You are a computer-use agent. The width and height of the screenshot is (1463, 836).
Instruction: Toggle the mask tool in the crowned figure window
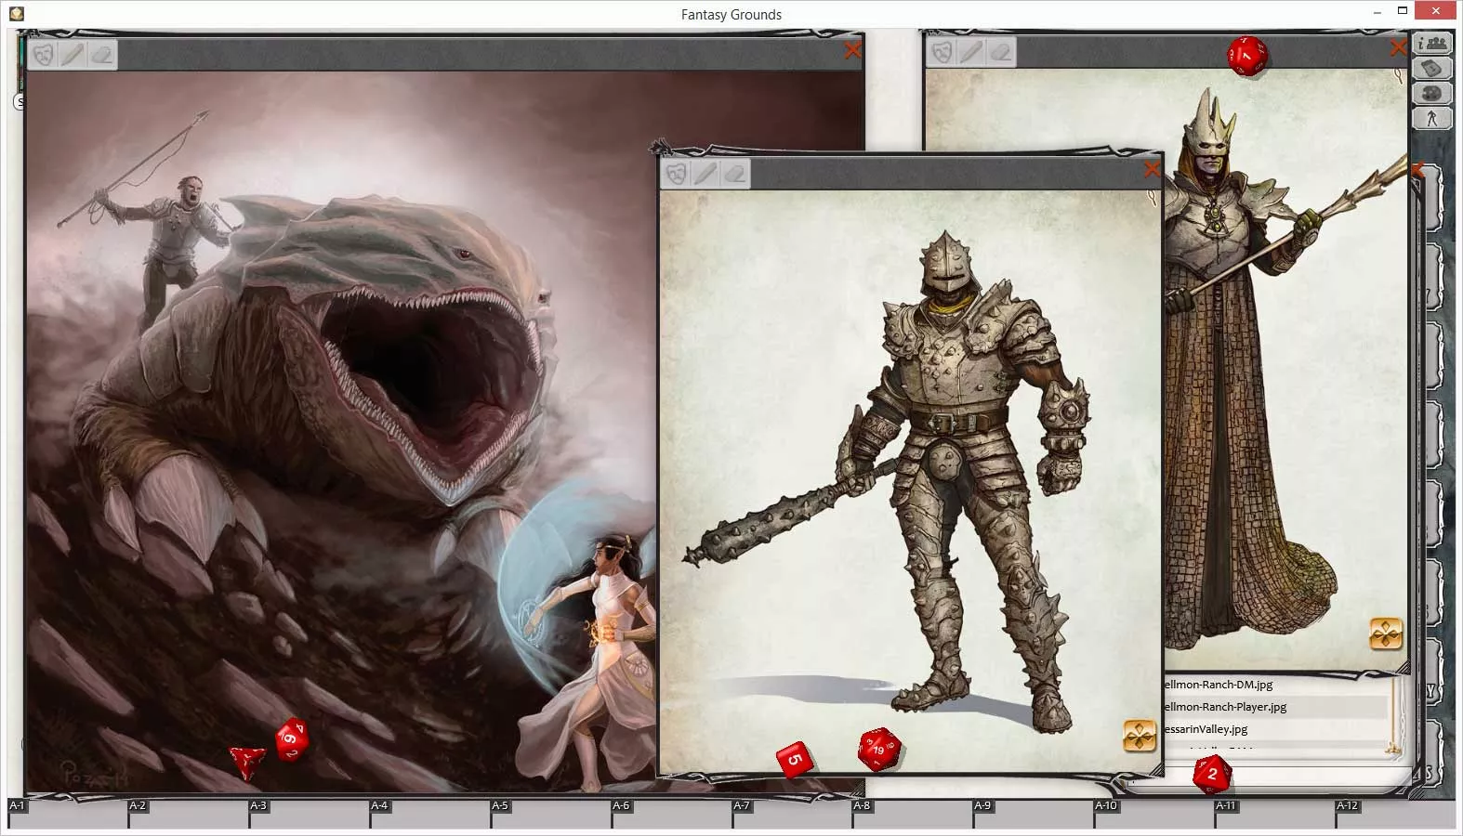(942, 52)
